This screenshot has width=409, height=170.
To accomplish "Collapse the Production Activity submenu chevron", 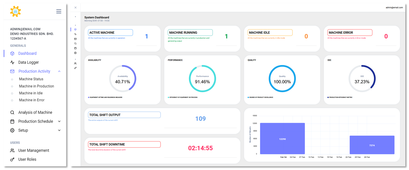I will 59,71.
